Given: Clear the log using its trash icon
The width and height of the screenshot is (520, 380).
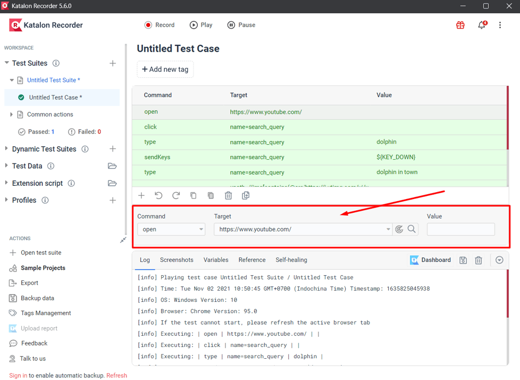Looking at the screenshot, I should (478, 260).
